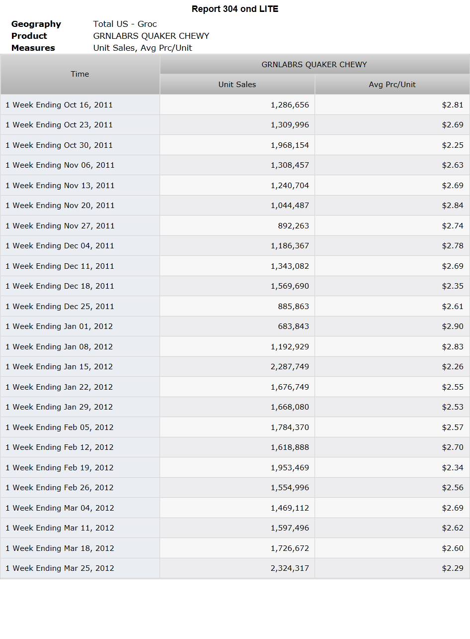Select row 1 Week Ending Dec 04, 2011

pyautogui.click(x=235, y=246)
